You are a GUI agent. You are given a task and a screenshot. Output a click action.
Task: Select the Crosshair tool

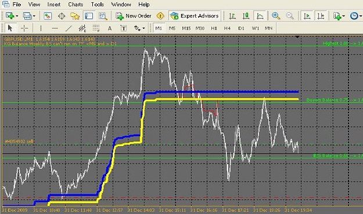[24, 28]
